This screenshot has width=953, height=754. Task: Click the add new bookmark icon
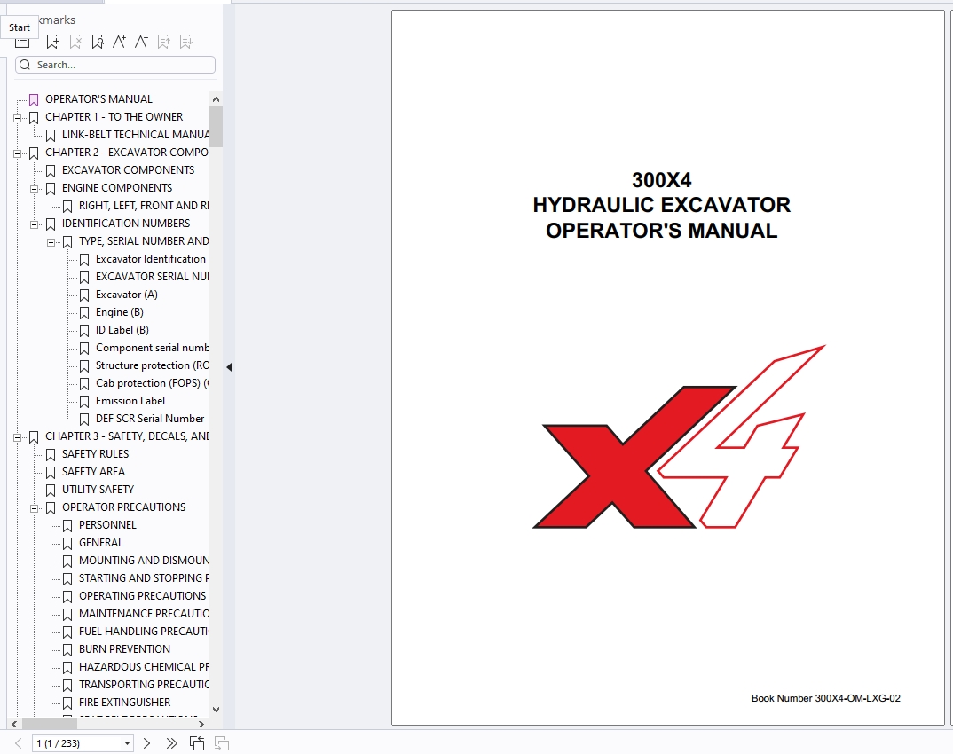53,42
